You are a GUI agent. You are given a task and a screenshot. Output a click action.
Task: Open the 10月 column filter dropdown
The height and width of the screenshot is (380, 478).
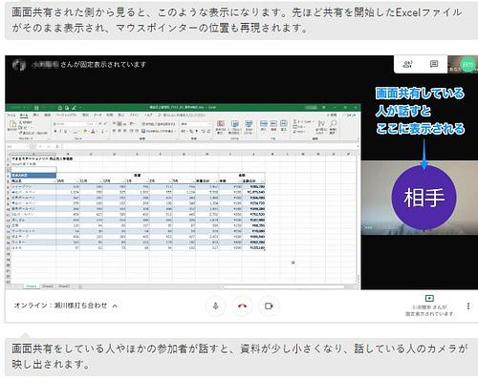(x=77, y=181)
